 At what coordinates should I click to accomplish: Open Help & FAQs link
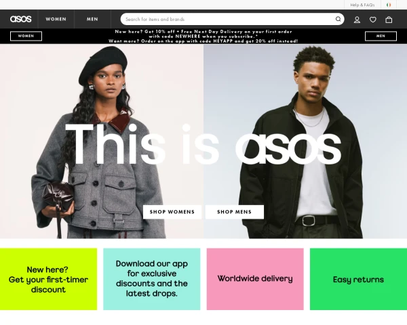362,5
